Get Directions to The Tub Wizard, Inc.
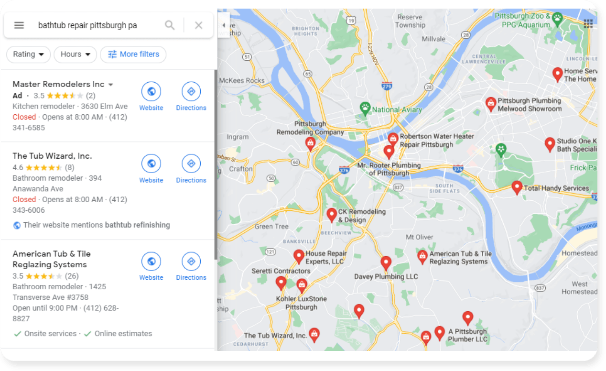 pyautogui.click(x=191, y=169)
